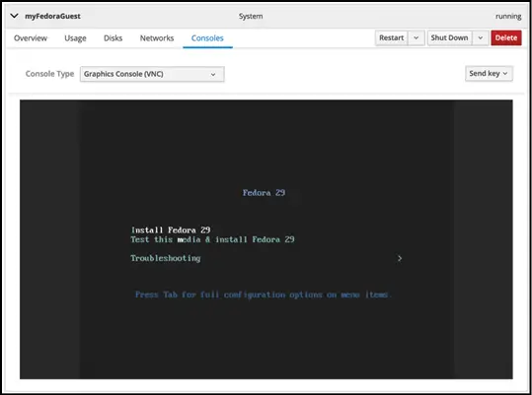Select Test this media & install Fedora 29
The image size is (532, 395).
(212, 239)
